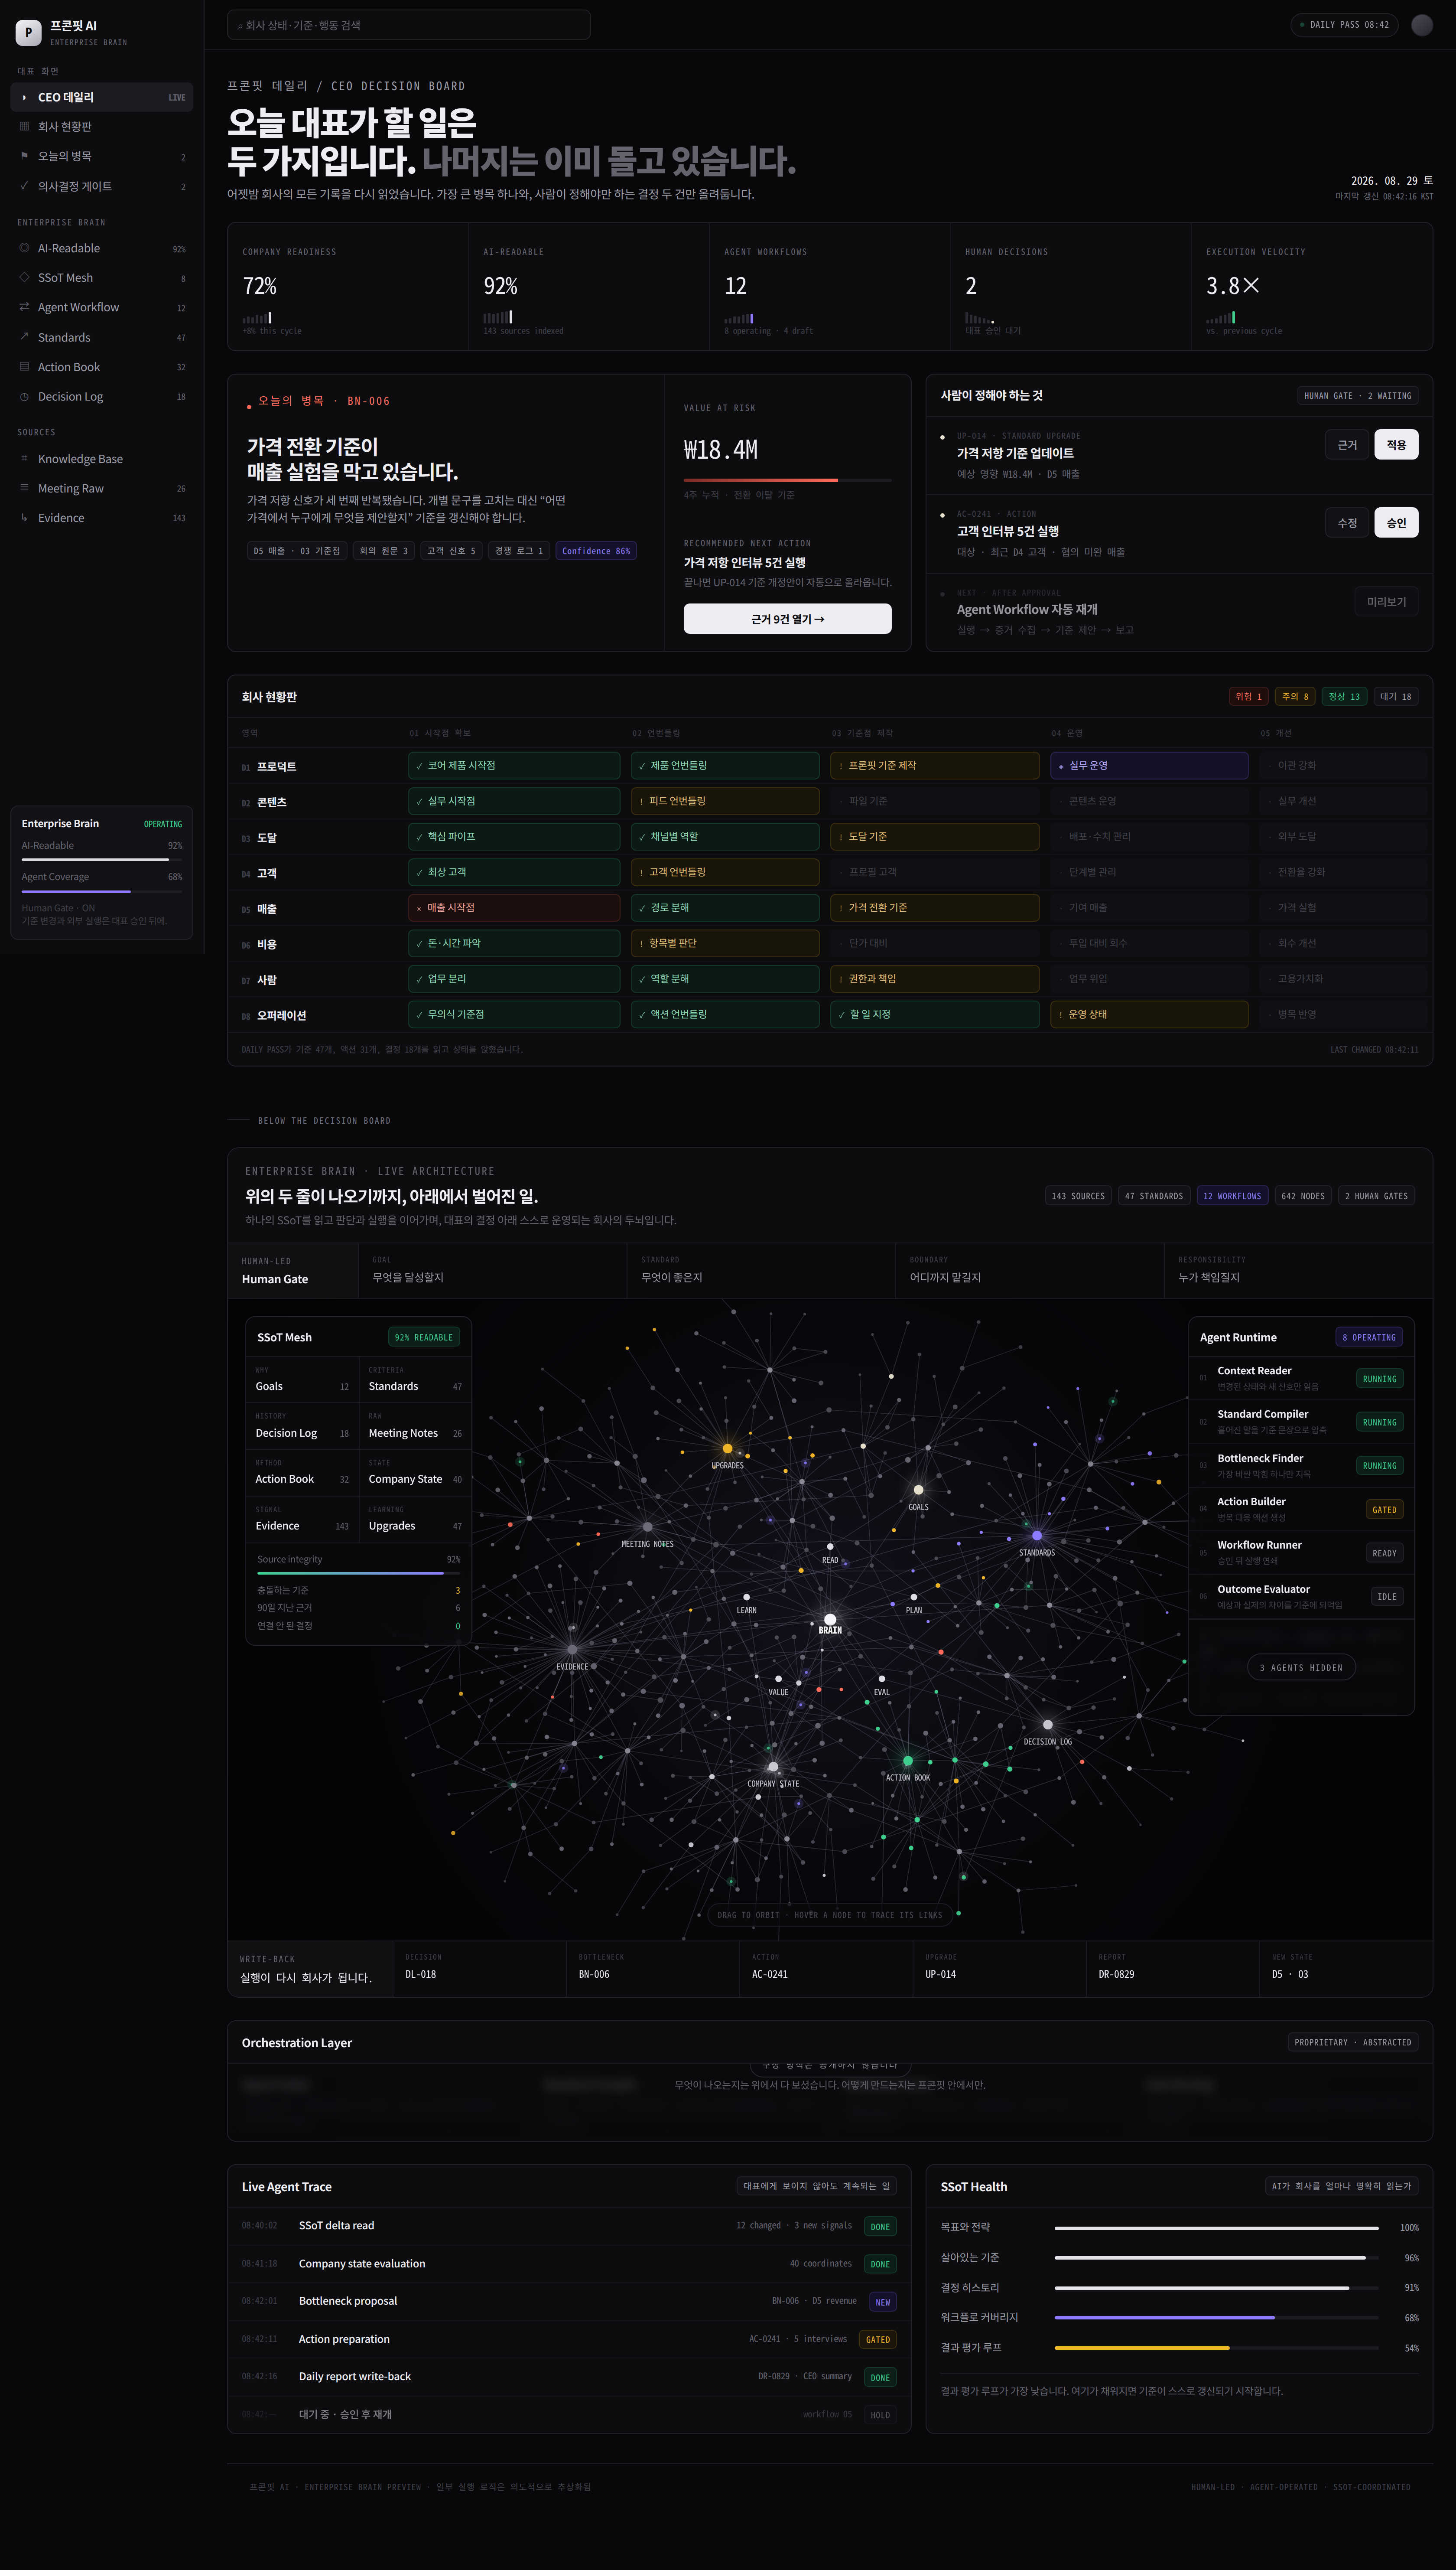Click the hash icon beside Knowledge Base
The image size is (1456, 2570).
tap(24, 459)
